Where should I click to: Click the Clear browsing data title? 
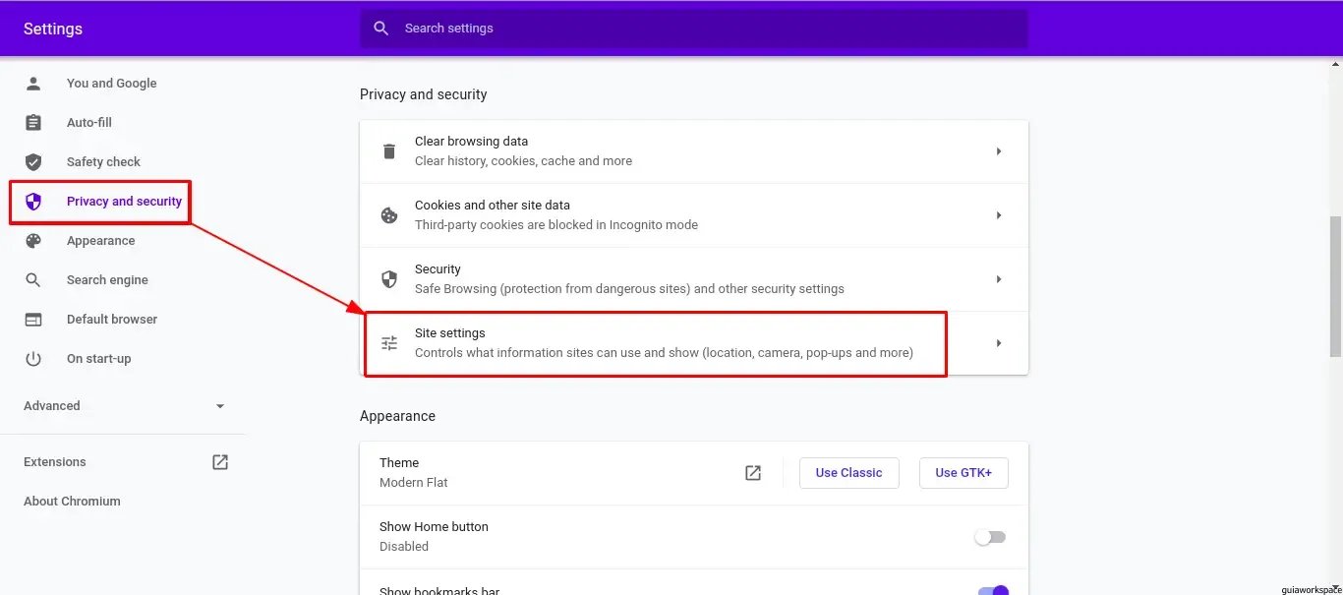tap(471, 142)
